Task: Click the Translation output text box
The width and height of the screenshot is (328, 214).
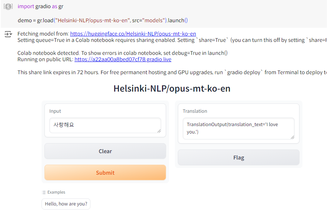Action: tap(238, 128)
